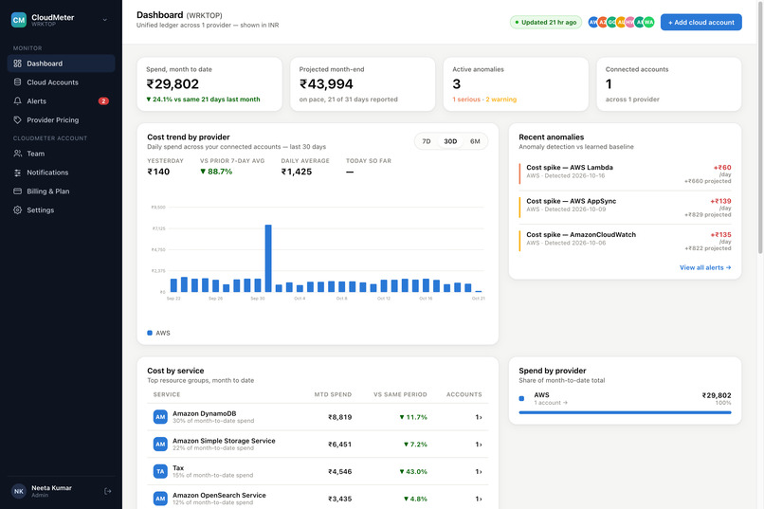Click the last green WA account avatar

point(649,23)
